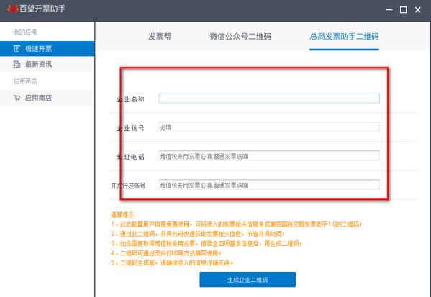Click the 极速开票 sidebar icon
Viewport: 431px width, 297px height.
click(x=17, y=49)
